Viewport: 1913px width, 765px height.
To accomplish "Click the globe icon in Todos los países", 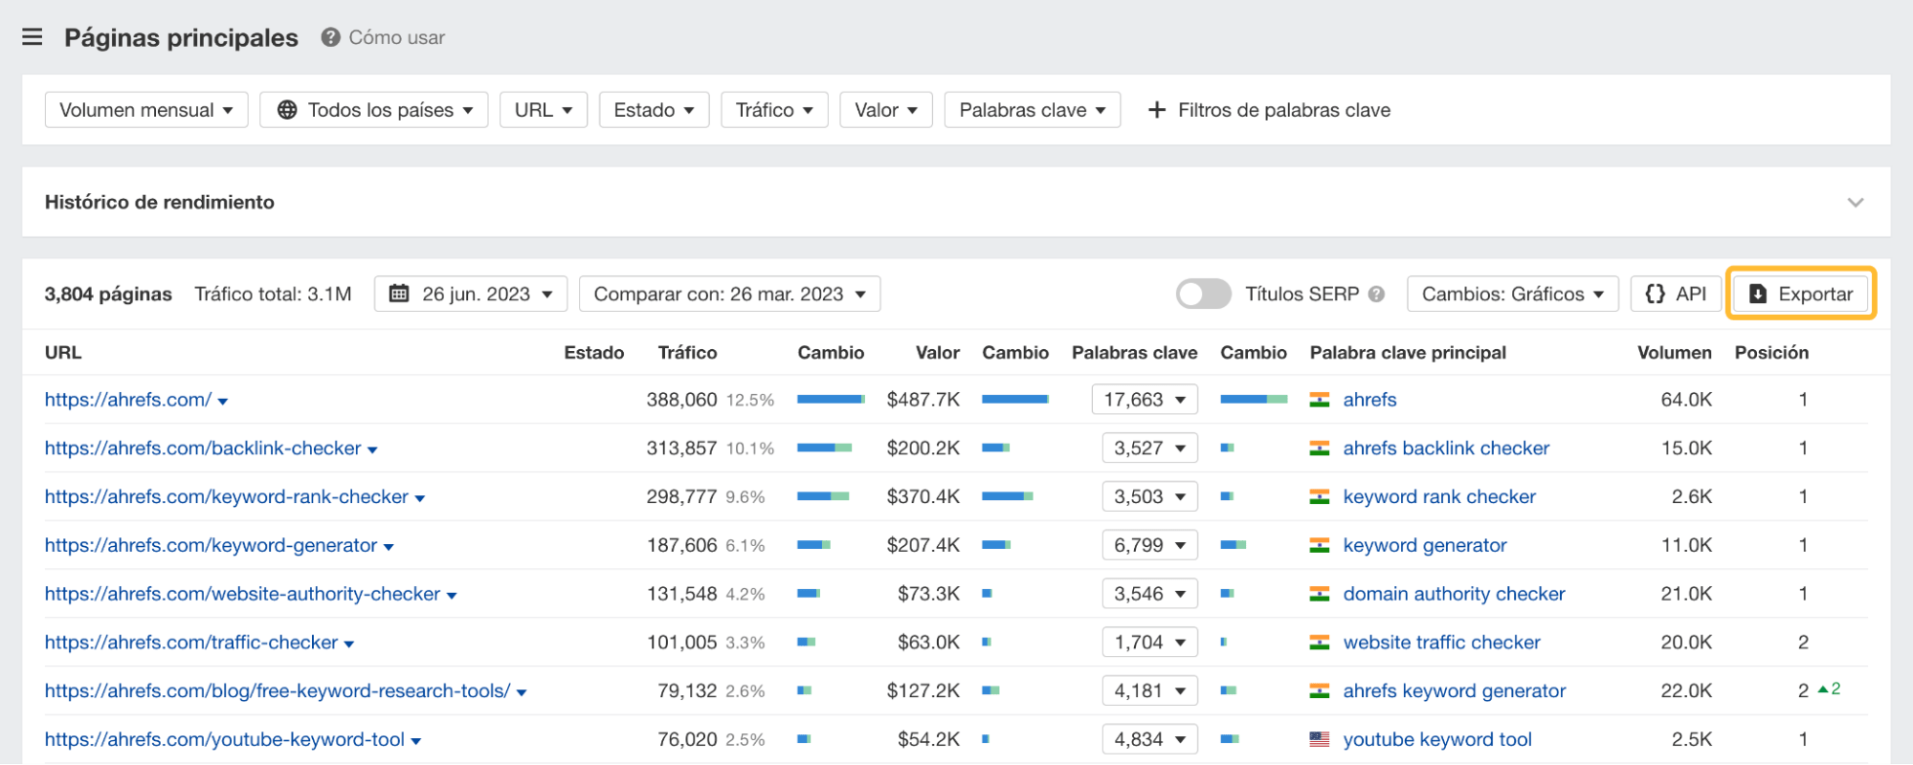I will (x=286, y=110).
